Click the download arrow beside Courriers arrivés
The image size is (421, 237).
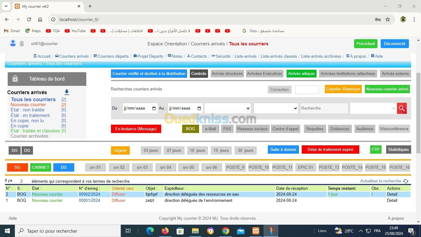pos(67,92)
